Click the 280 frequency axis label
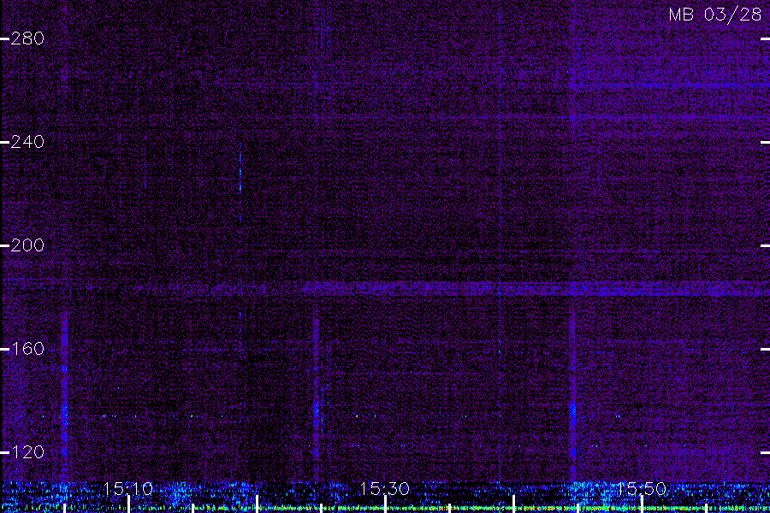 (x=27, y=38)
